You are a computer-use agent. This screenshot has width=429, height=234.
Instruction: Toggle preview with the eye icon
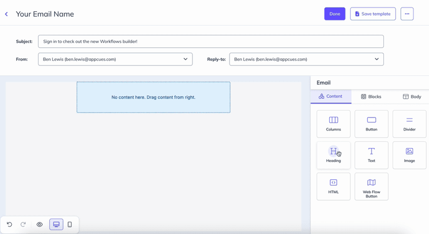point(40,224)
